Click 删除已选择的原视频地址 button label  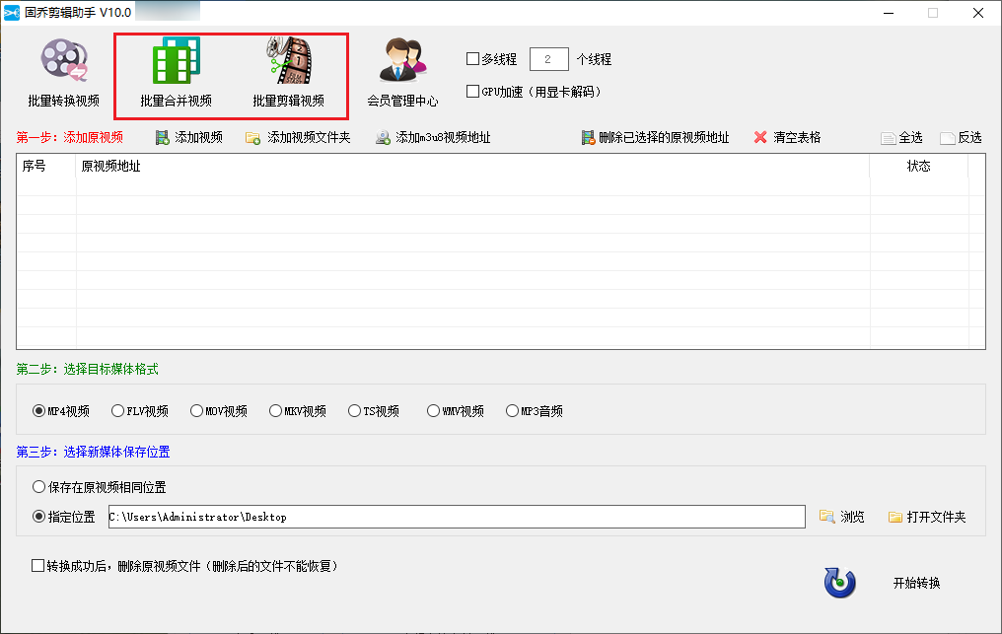pyautogui.click(x=664, y=137)
